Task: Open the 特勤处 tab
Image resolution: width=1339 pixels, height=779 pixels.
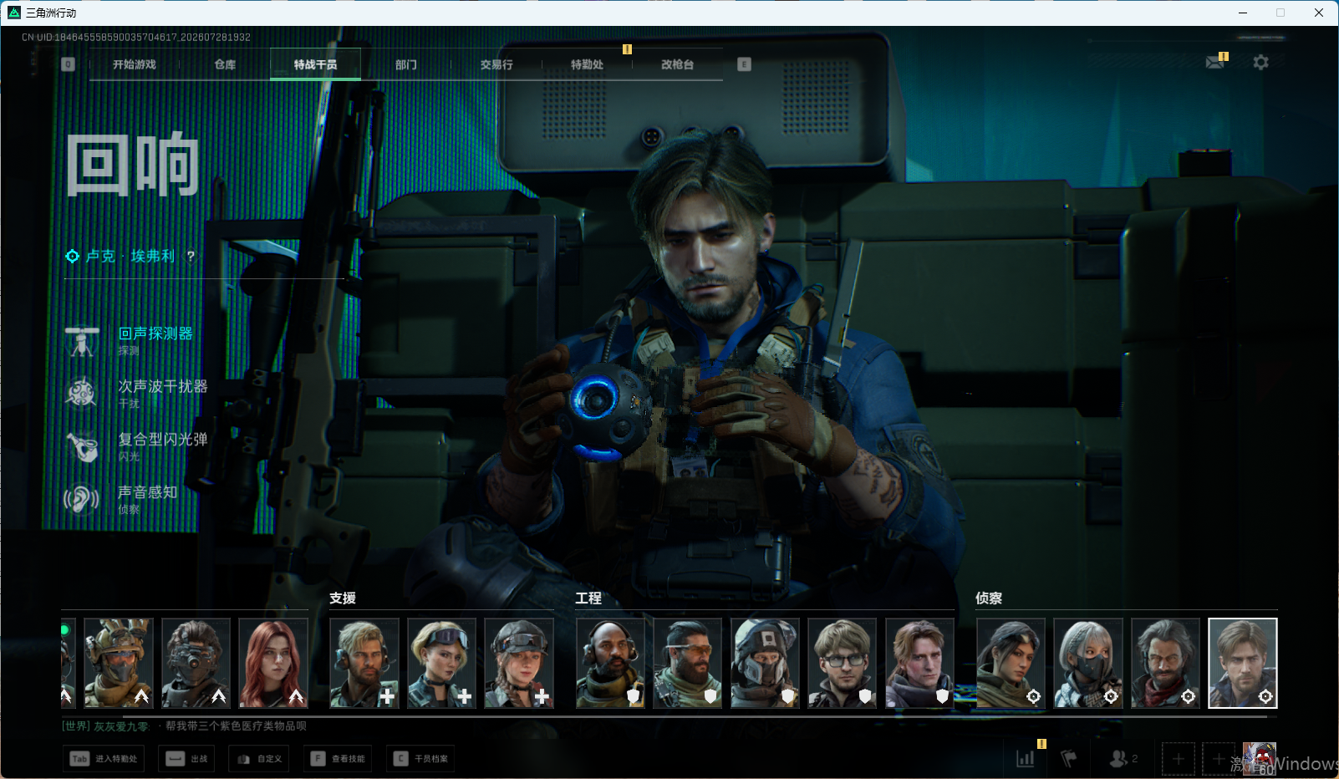Action: click(x=587, y=64)
